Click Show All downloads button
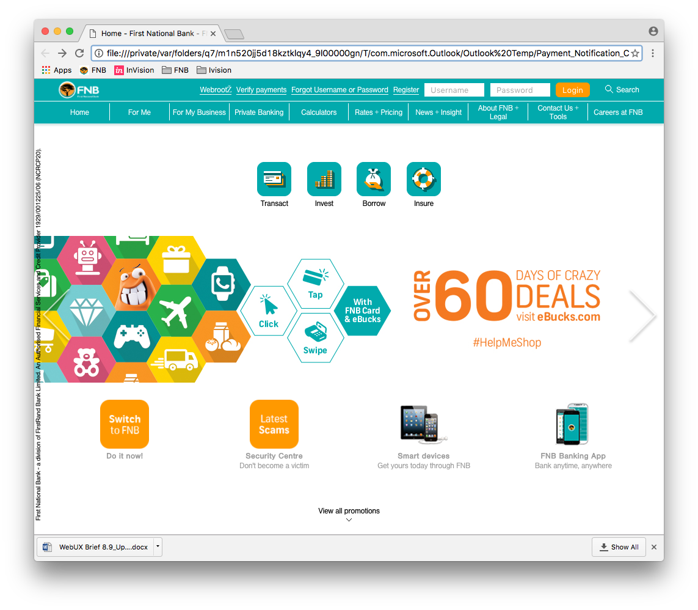 [x=619, y=546]
